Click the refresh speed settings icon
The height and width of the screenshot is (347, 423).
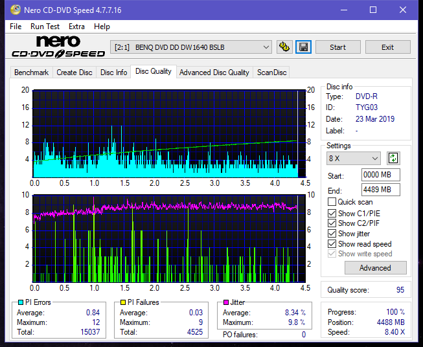393,158
